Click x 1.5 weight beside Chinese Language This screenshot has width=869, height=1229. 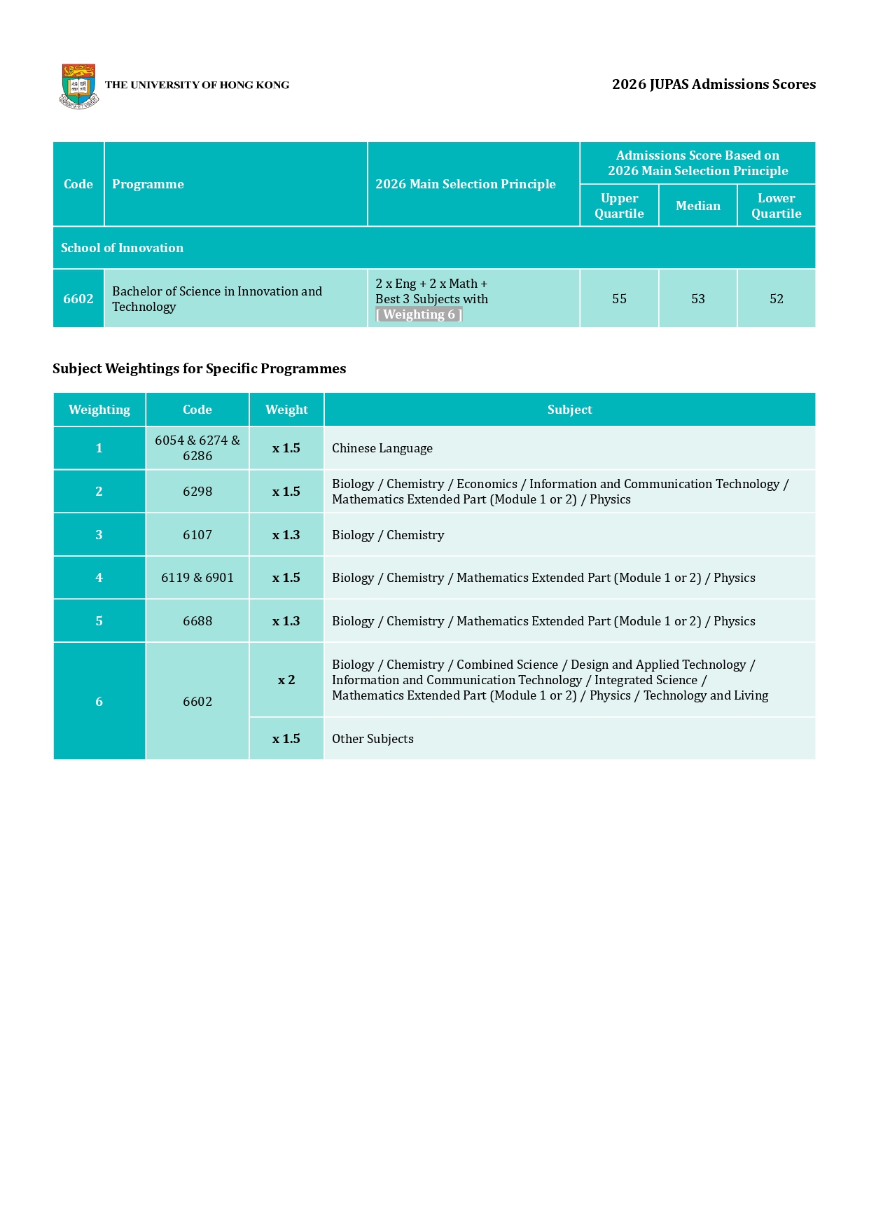click(x=286, y=448)
